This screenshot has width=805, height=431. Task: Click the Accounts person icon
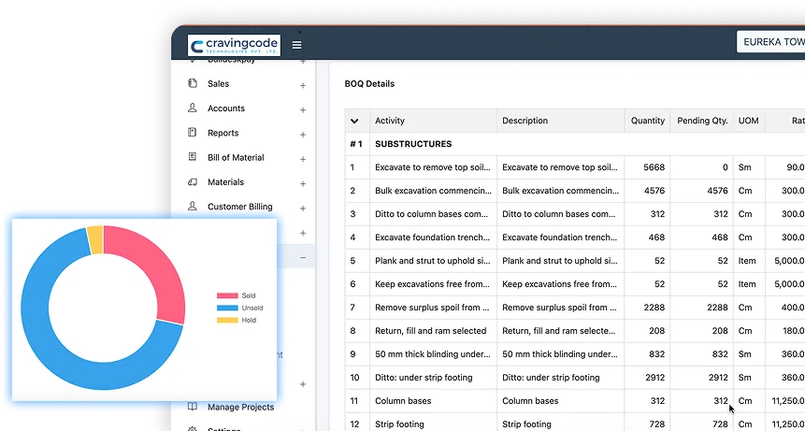(193, 108)
